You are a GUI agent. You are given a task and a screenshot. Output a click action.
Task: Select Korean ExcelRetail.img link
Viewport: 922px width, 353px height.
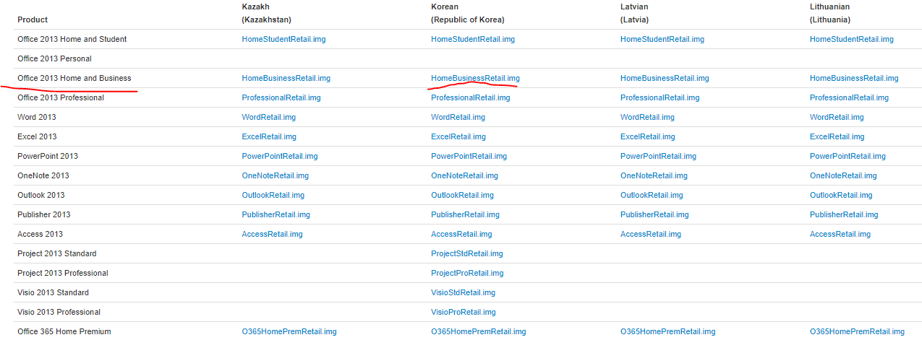[x=458, y=136]
